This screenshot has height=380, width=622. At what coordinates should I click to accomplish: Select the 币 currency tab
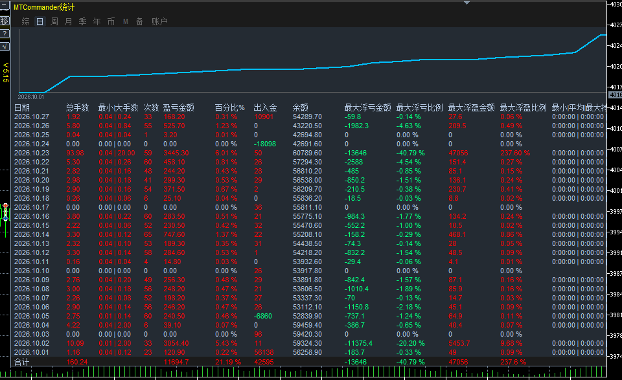(x=111, y=21)
